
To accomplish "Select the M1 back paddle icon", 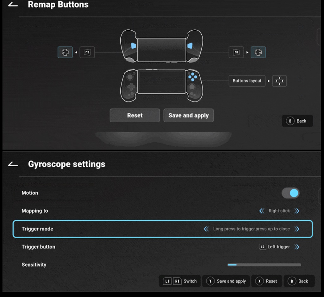I will pos(236,52).
